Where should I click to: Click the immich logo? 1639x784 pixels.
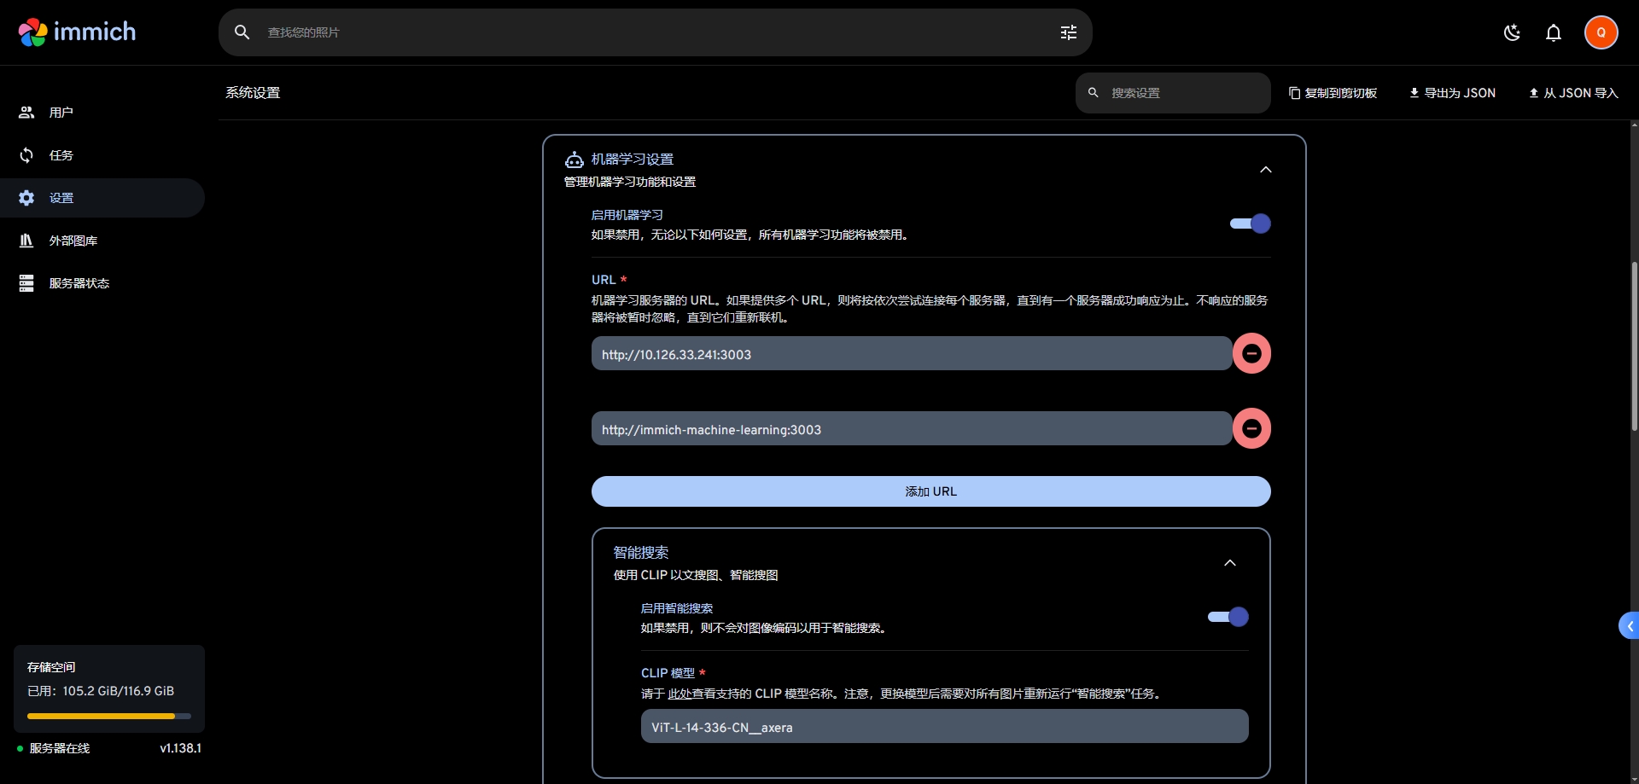(x=77, y=32)
